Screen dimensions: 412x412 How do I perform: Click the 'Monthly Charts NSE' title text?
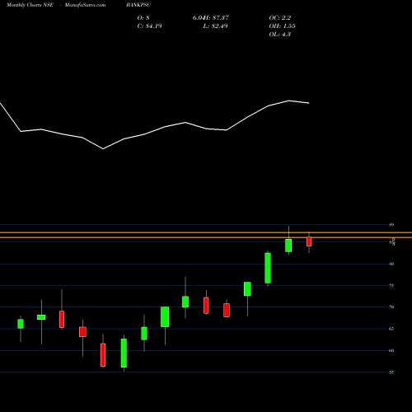pyautogui.click(x=30, y=5)
